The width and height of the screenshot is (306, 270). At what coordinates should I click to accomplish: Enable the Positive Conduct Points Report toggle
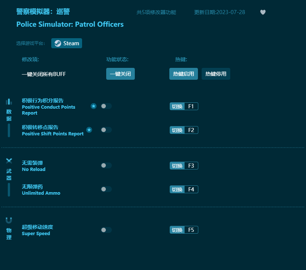(x=106, y=106)
